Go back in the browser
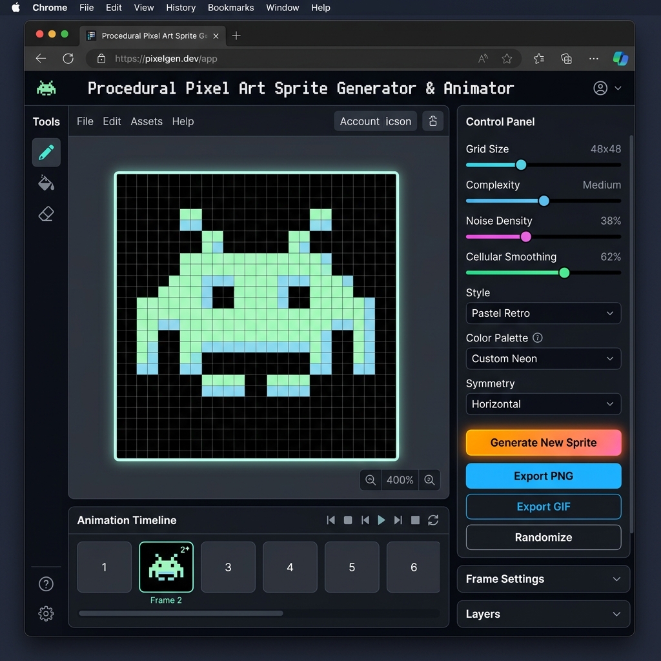Viewport: 661px width, 661px height. point(41,59)
